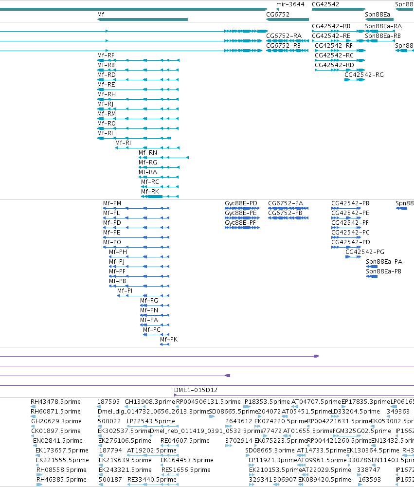
Task: Click the CG42542-PG protein
Action: pyautogui.click(x=353, y=257)
